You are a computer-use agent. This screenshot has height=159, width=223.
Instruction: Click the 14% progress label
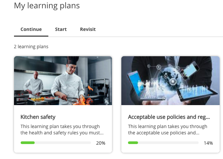pyautogui.click(x=208, y=143)
